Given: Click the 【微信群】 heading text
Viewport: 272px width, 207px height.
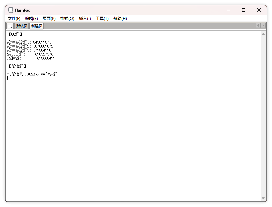Looking at the screenshot, I should 17,66.
